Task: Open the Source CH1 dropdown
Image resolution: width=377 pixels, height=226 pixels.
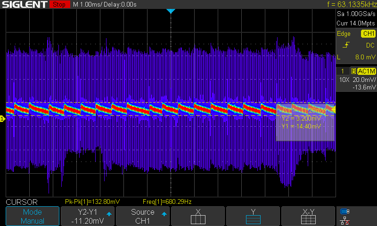Action: pos(143,216)
